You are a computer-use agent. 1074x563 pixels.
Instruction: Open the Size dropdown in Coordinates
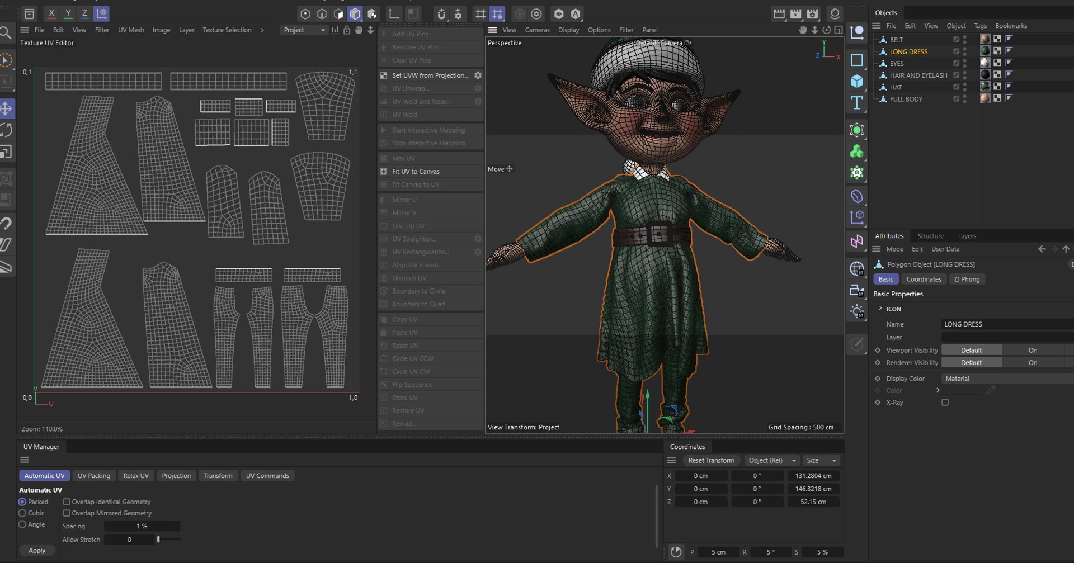click(x=821, y=461)
